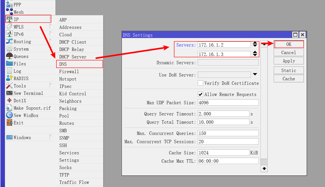Viewport: 325px width, 187px height.
Task: Click the Exit door icon
Action: pos(9,123)
